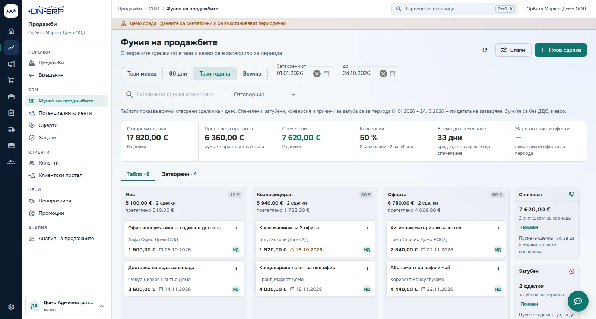Image resolution: width=596 pixels, height=319 pixels.
Task: Open the 'Отговорник' dropdown filter
Action: pyautogui.click(x=265, y=95)
